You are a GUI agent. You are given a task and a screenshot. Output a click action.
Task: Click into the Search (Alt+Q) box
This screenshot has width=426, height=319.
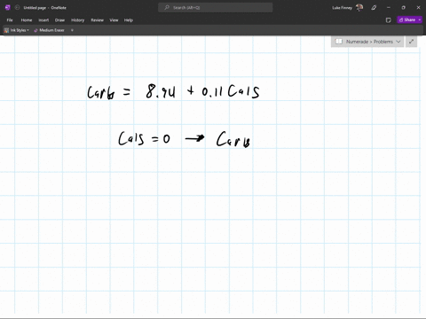pyautogui.click(x=216, y=8)
